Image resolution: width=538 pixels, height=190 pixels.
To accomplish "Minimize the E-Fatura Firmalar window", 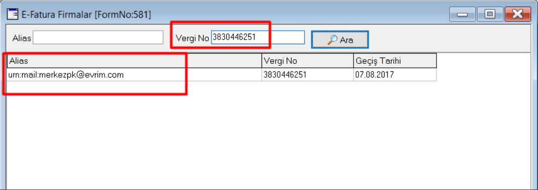I will point(463,14).
